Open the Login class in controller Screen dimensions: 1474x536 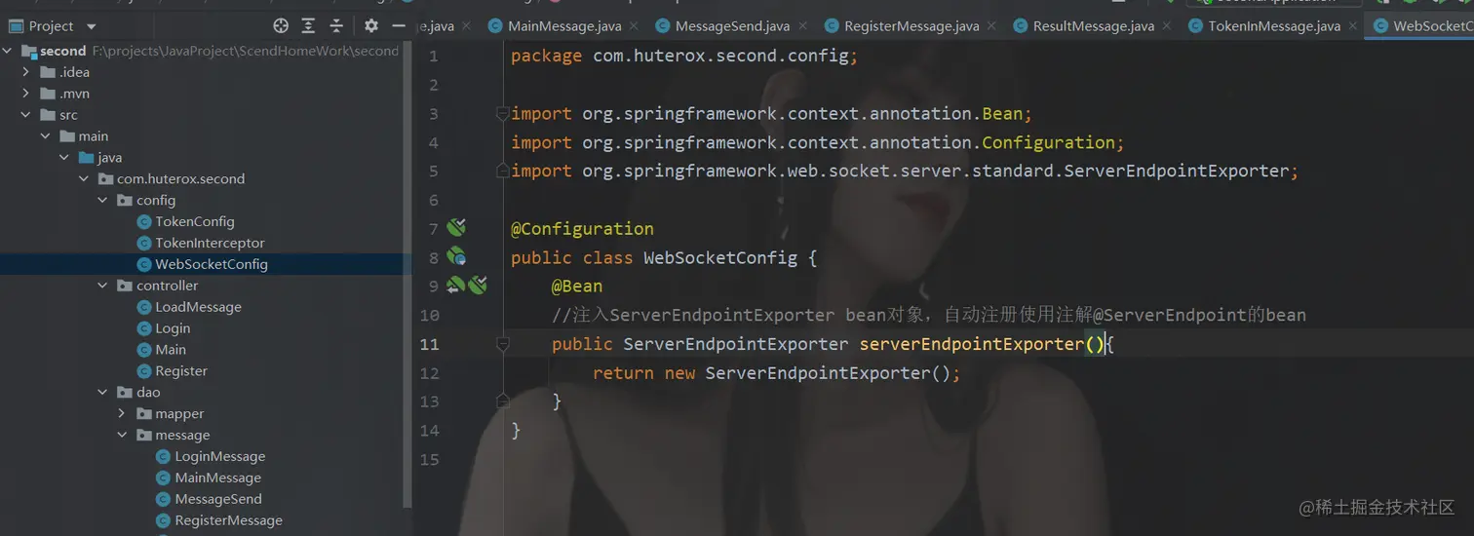[x=173, y=328]
